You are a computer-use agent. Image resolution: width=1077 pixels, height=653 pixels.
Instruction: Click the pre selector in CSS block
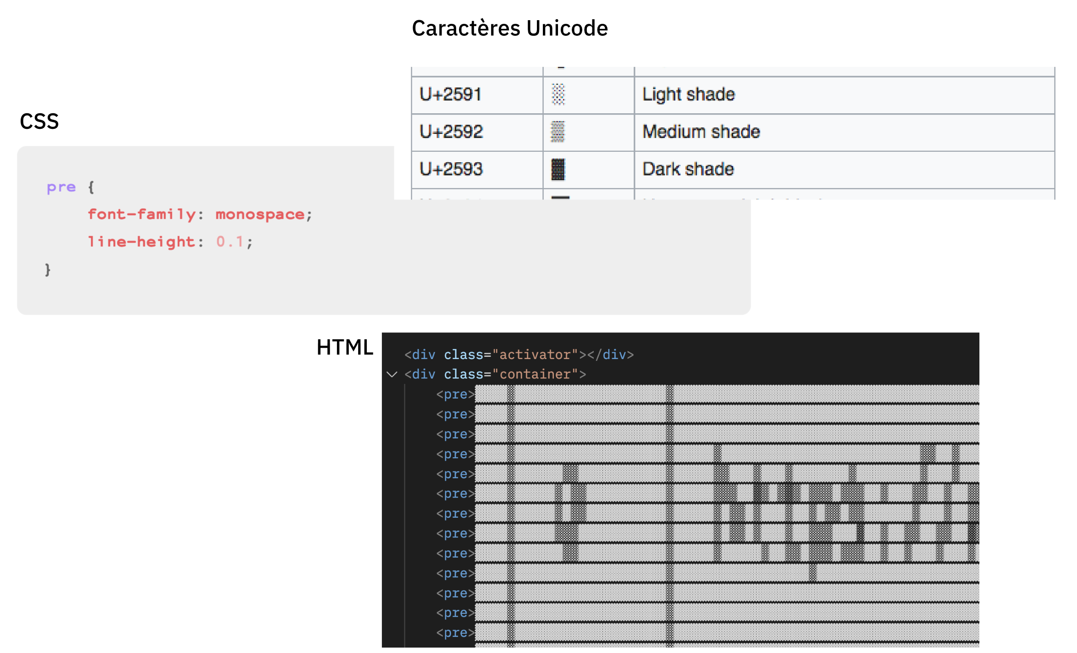pyautogui.click(x=61, y=187)
